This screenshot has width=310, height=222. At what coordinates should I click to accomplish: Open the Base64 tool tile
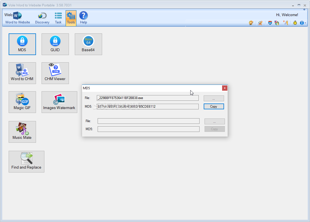(88, 44)
